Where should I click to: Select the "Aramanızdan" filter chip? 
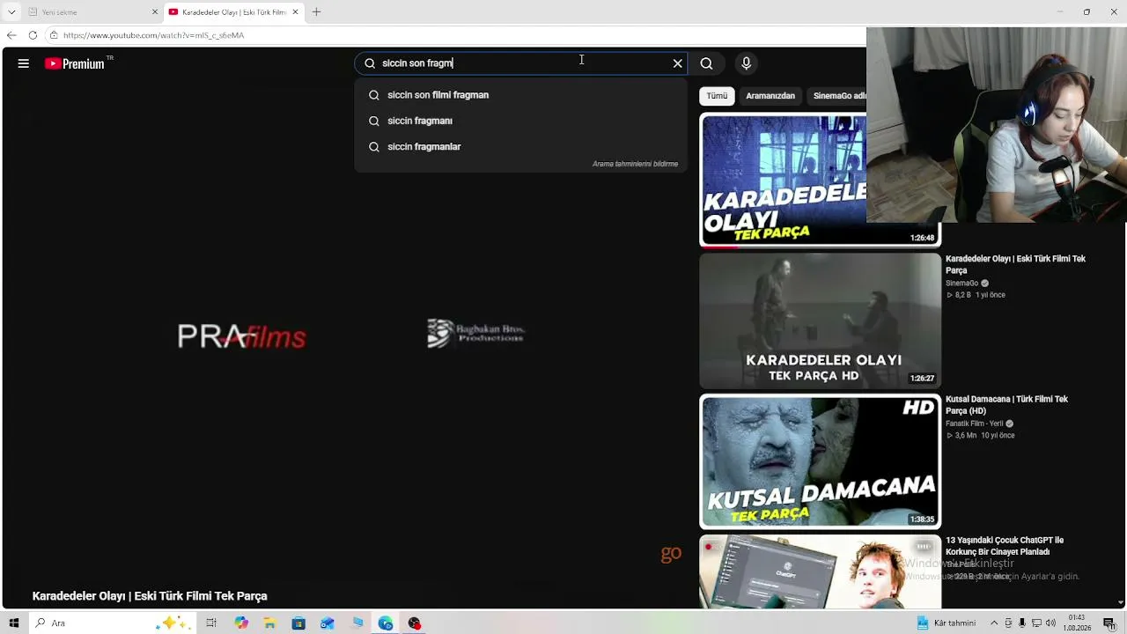(x=770, y=96)
